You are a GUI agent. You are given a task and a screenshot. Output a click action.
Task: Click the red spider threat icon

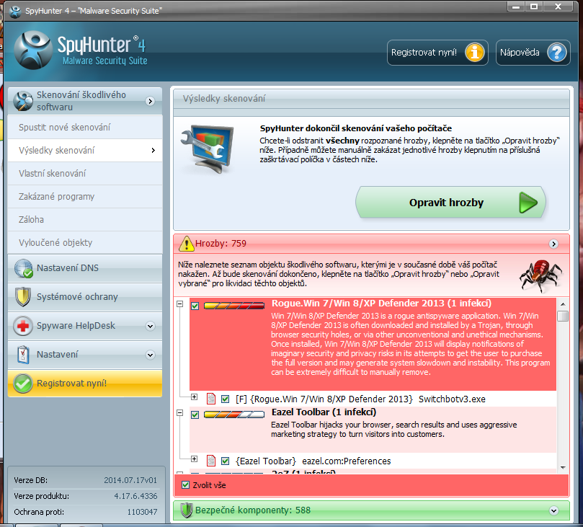[x=541, y=276]
